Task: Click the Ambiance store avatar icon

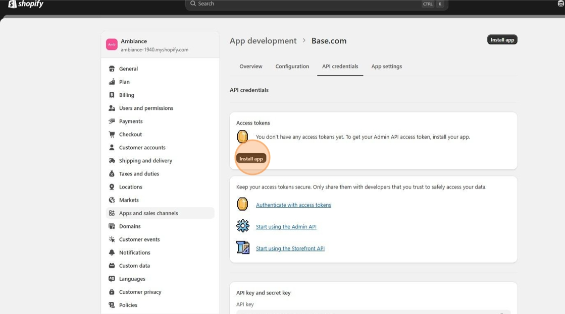Action: pyautogui.click(x=112, y=45)
